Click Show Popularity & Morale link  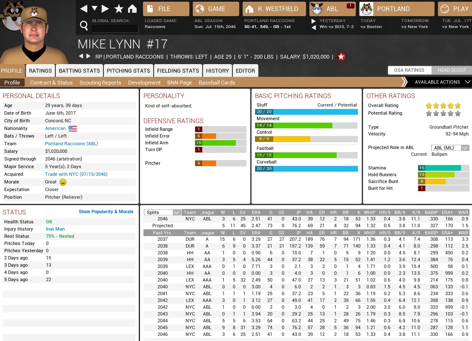[x=106, y=212]
